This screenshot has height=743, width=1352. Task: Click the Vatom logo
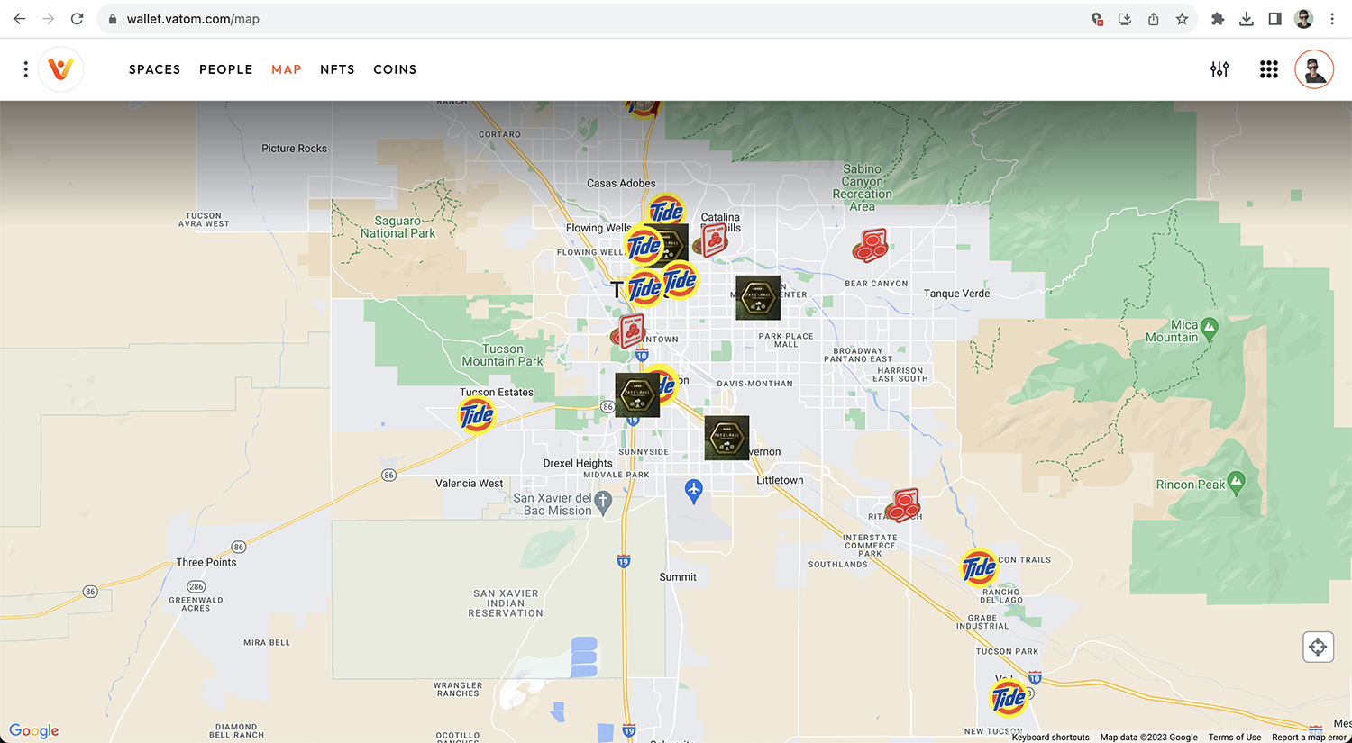[60, 69]
